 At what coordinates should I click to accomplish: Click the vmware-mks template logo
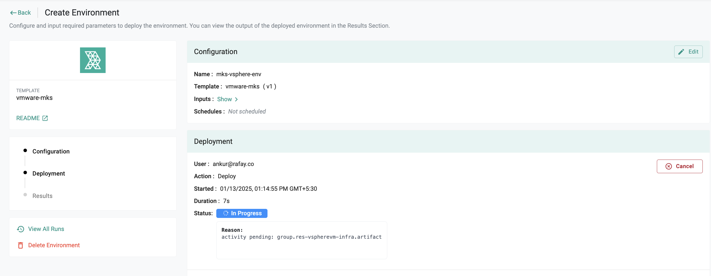coord(93,60)
